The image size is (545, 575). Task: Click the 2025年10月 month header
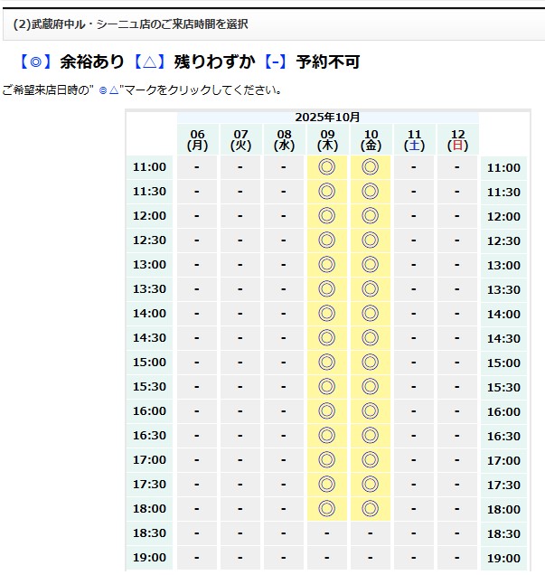(x=327, y=118)
